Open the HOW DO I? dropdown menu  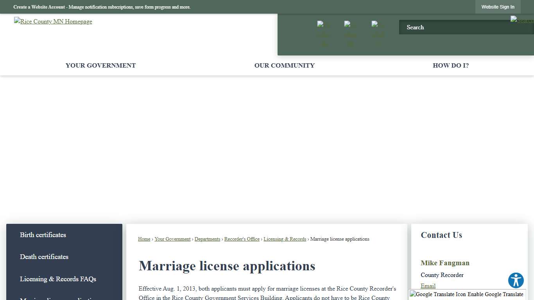pyautogui.click(x=450, y=65)
